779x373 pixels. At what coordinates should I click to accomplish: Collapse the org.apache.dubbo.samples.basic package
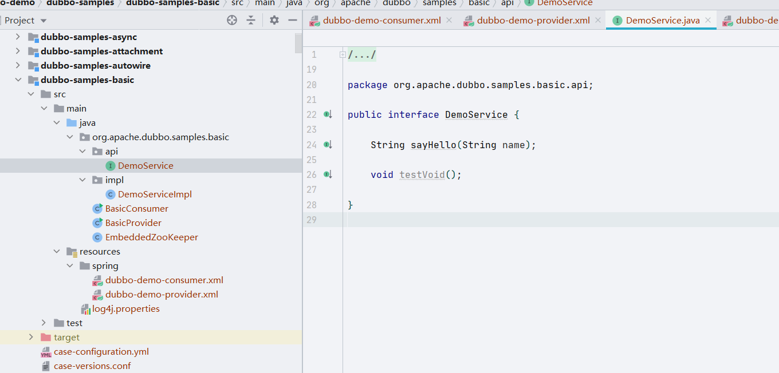pyautogui.click(x=69, y=137)
